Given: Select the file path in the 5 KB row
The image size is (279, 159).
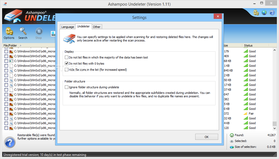Looking at the screenshot, I should (x=35, y=104).
